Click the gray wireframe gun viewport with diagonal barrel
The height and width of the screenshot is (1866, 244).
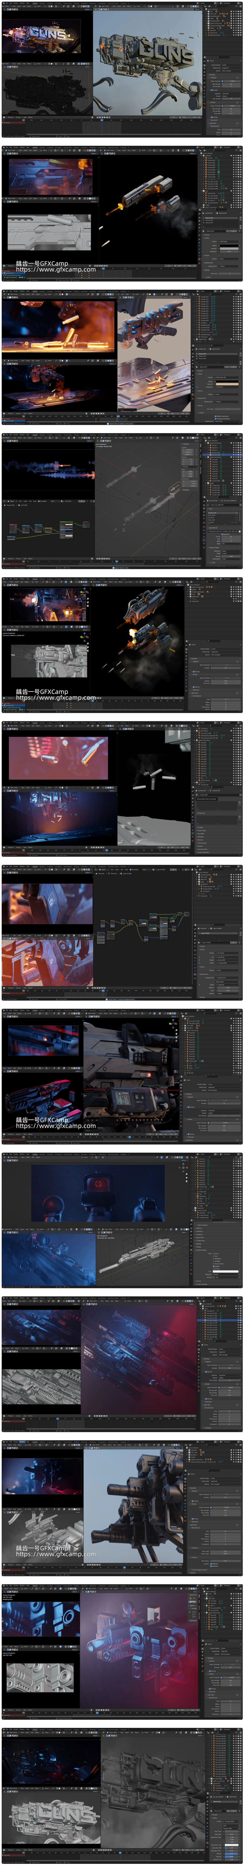tap(147, 499)
